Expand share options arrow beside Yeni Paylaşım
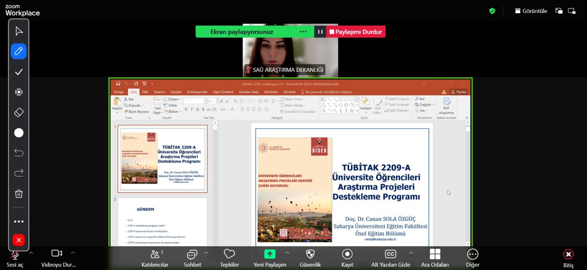The height and width of the screenshot is (270, 587). (287, 253)
